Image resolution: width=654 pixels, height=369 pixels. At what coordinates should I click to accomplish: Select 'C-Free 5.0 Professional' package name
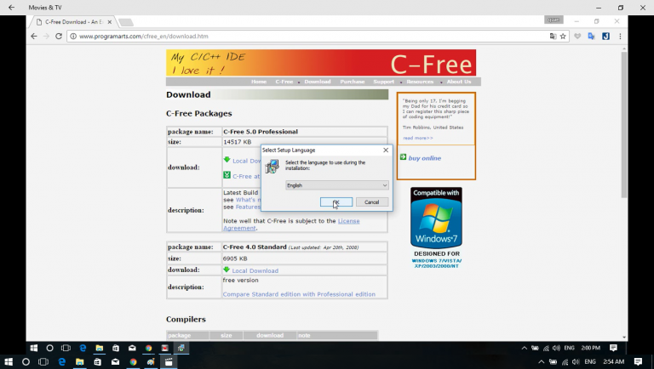pyautogui.click(x=261, y=132)
